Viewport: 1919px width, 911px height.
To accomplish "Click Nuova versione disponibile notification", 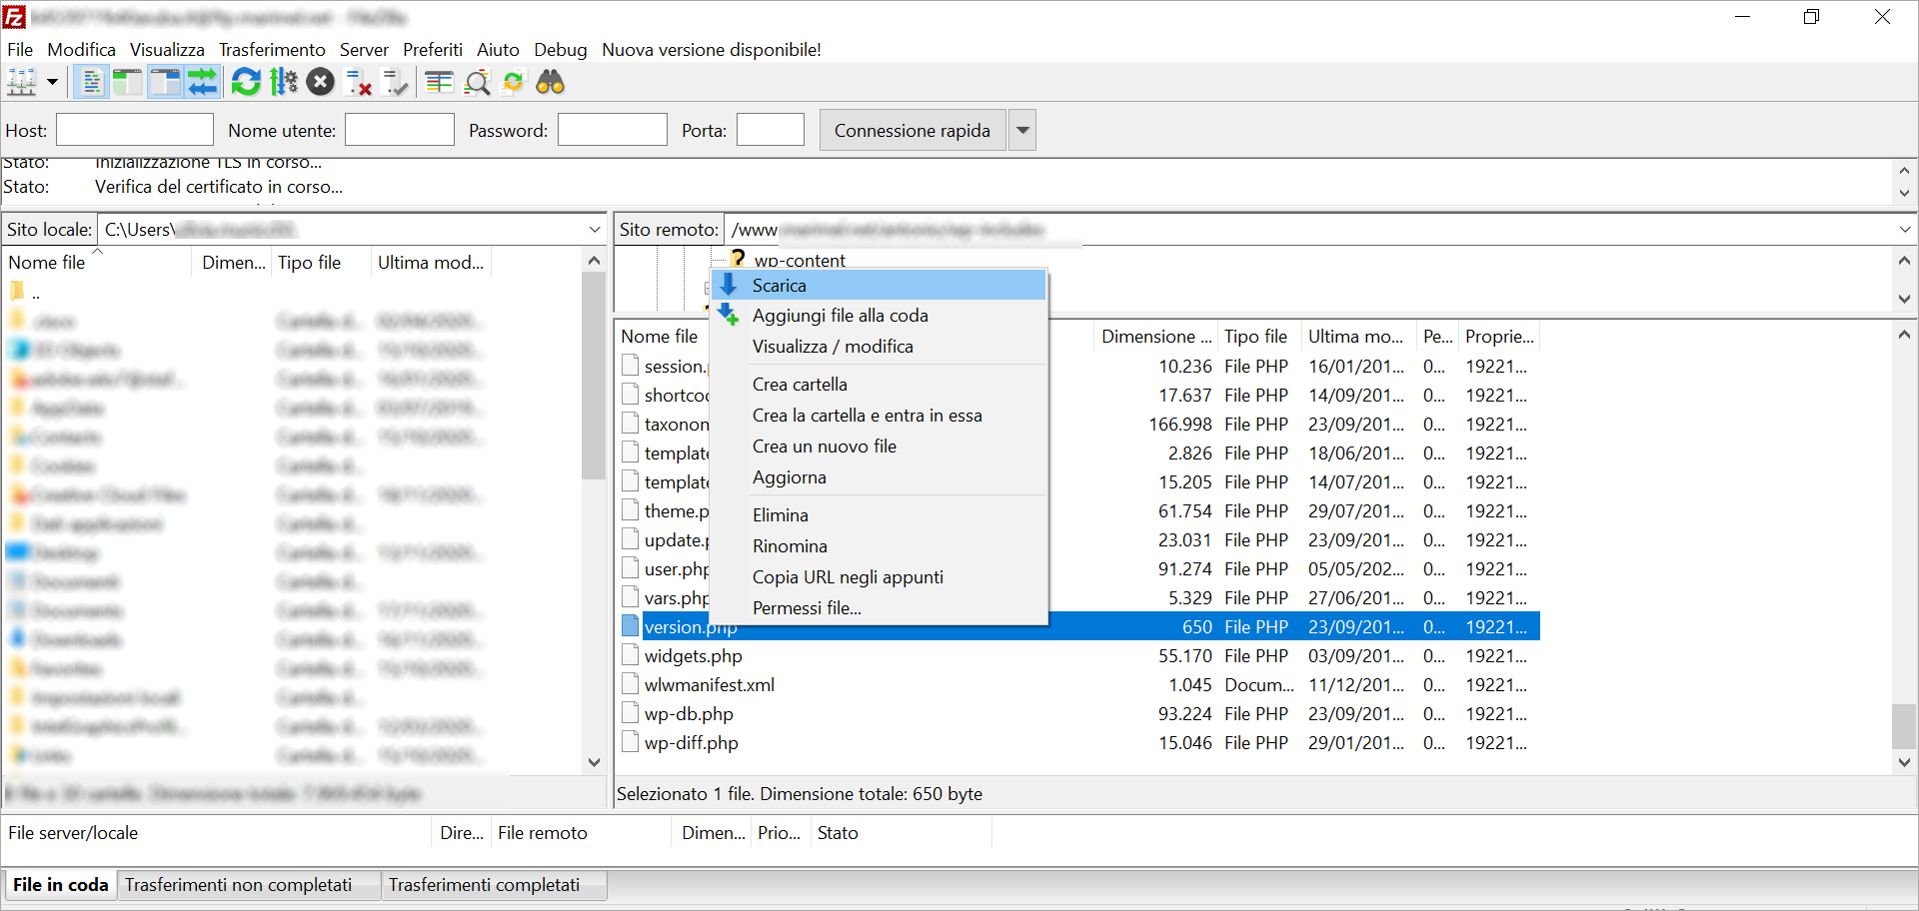I will 711,49.
